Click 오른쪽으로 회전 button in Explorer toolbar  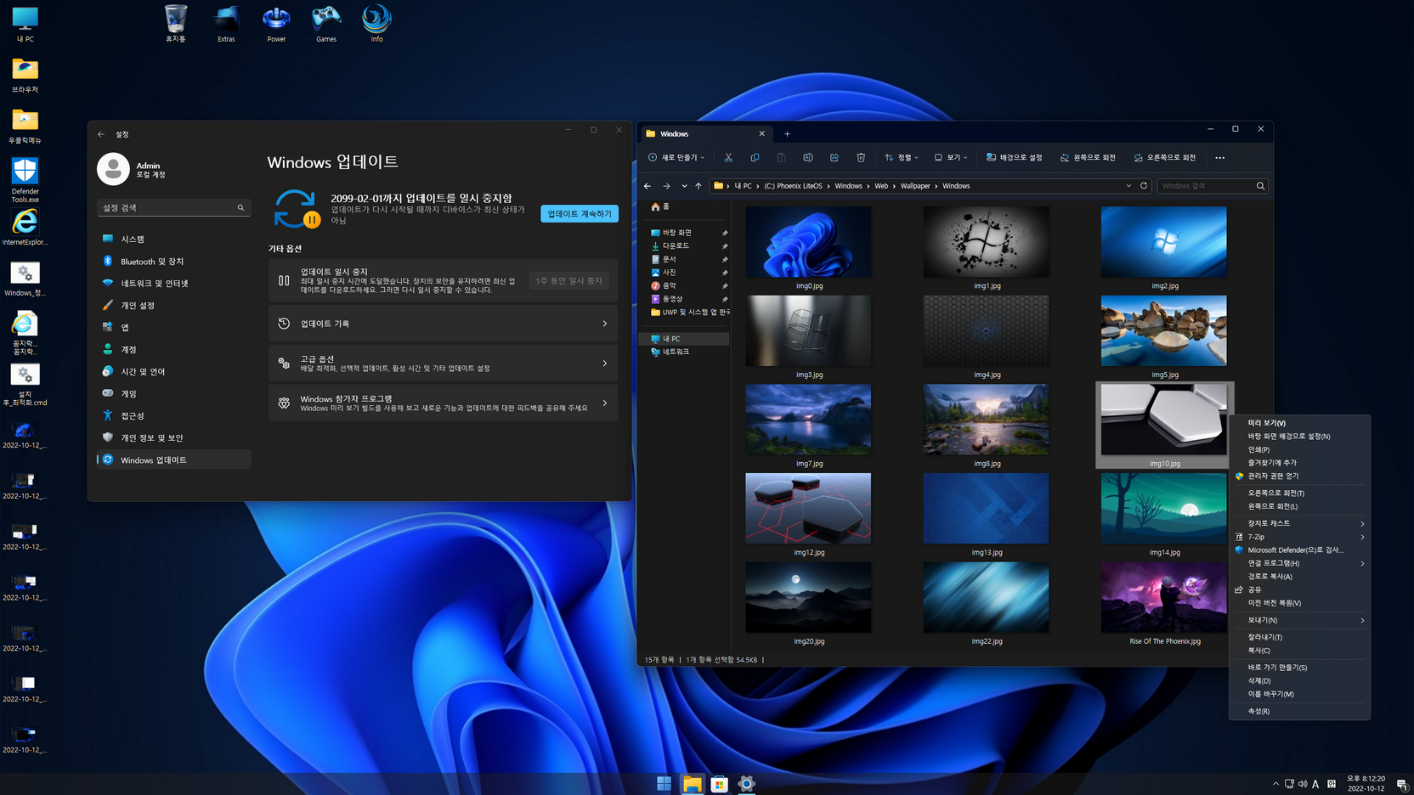[1164, 157]
